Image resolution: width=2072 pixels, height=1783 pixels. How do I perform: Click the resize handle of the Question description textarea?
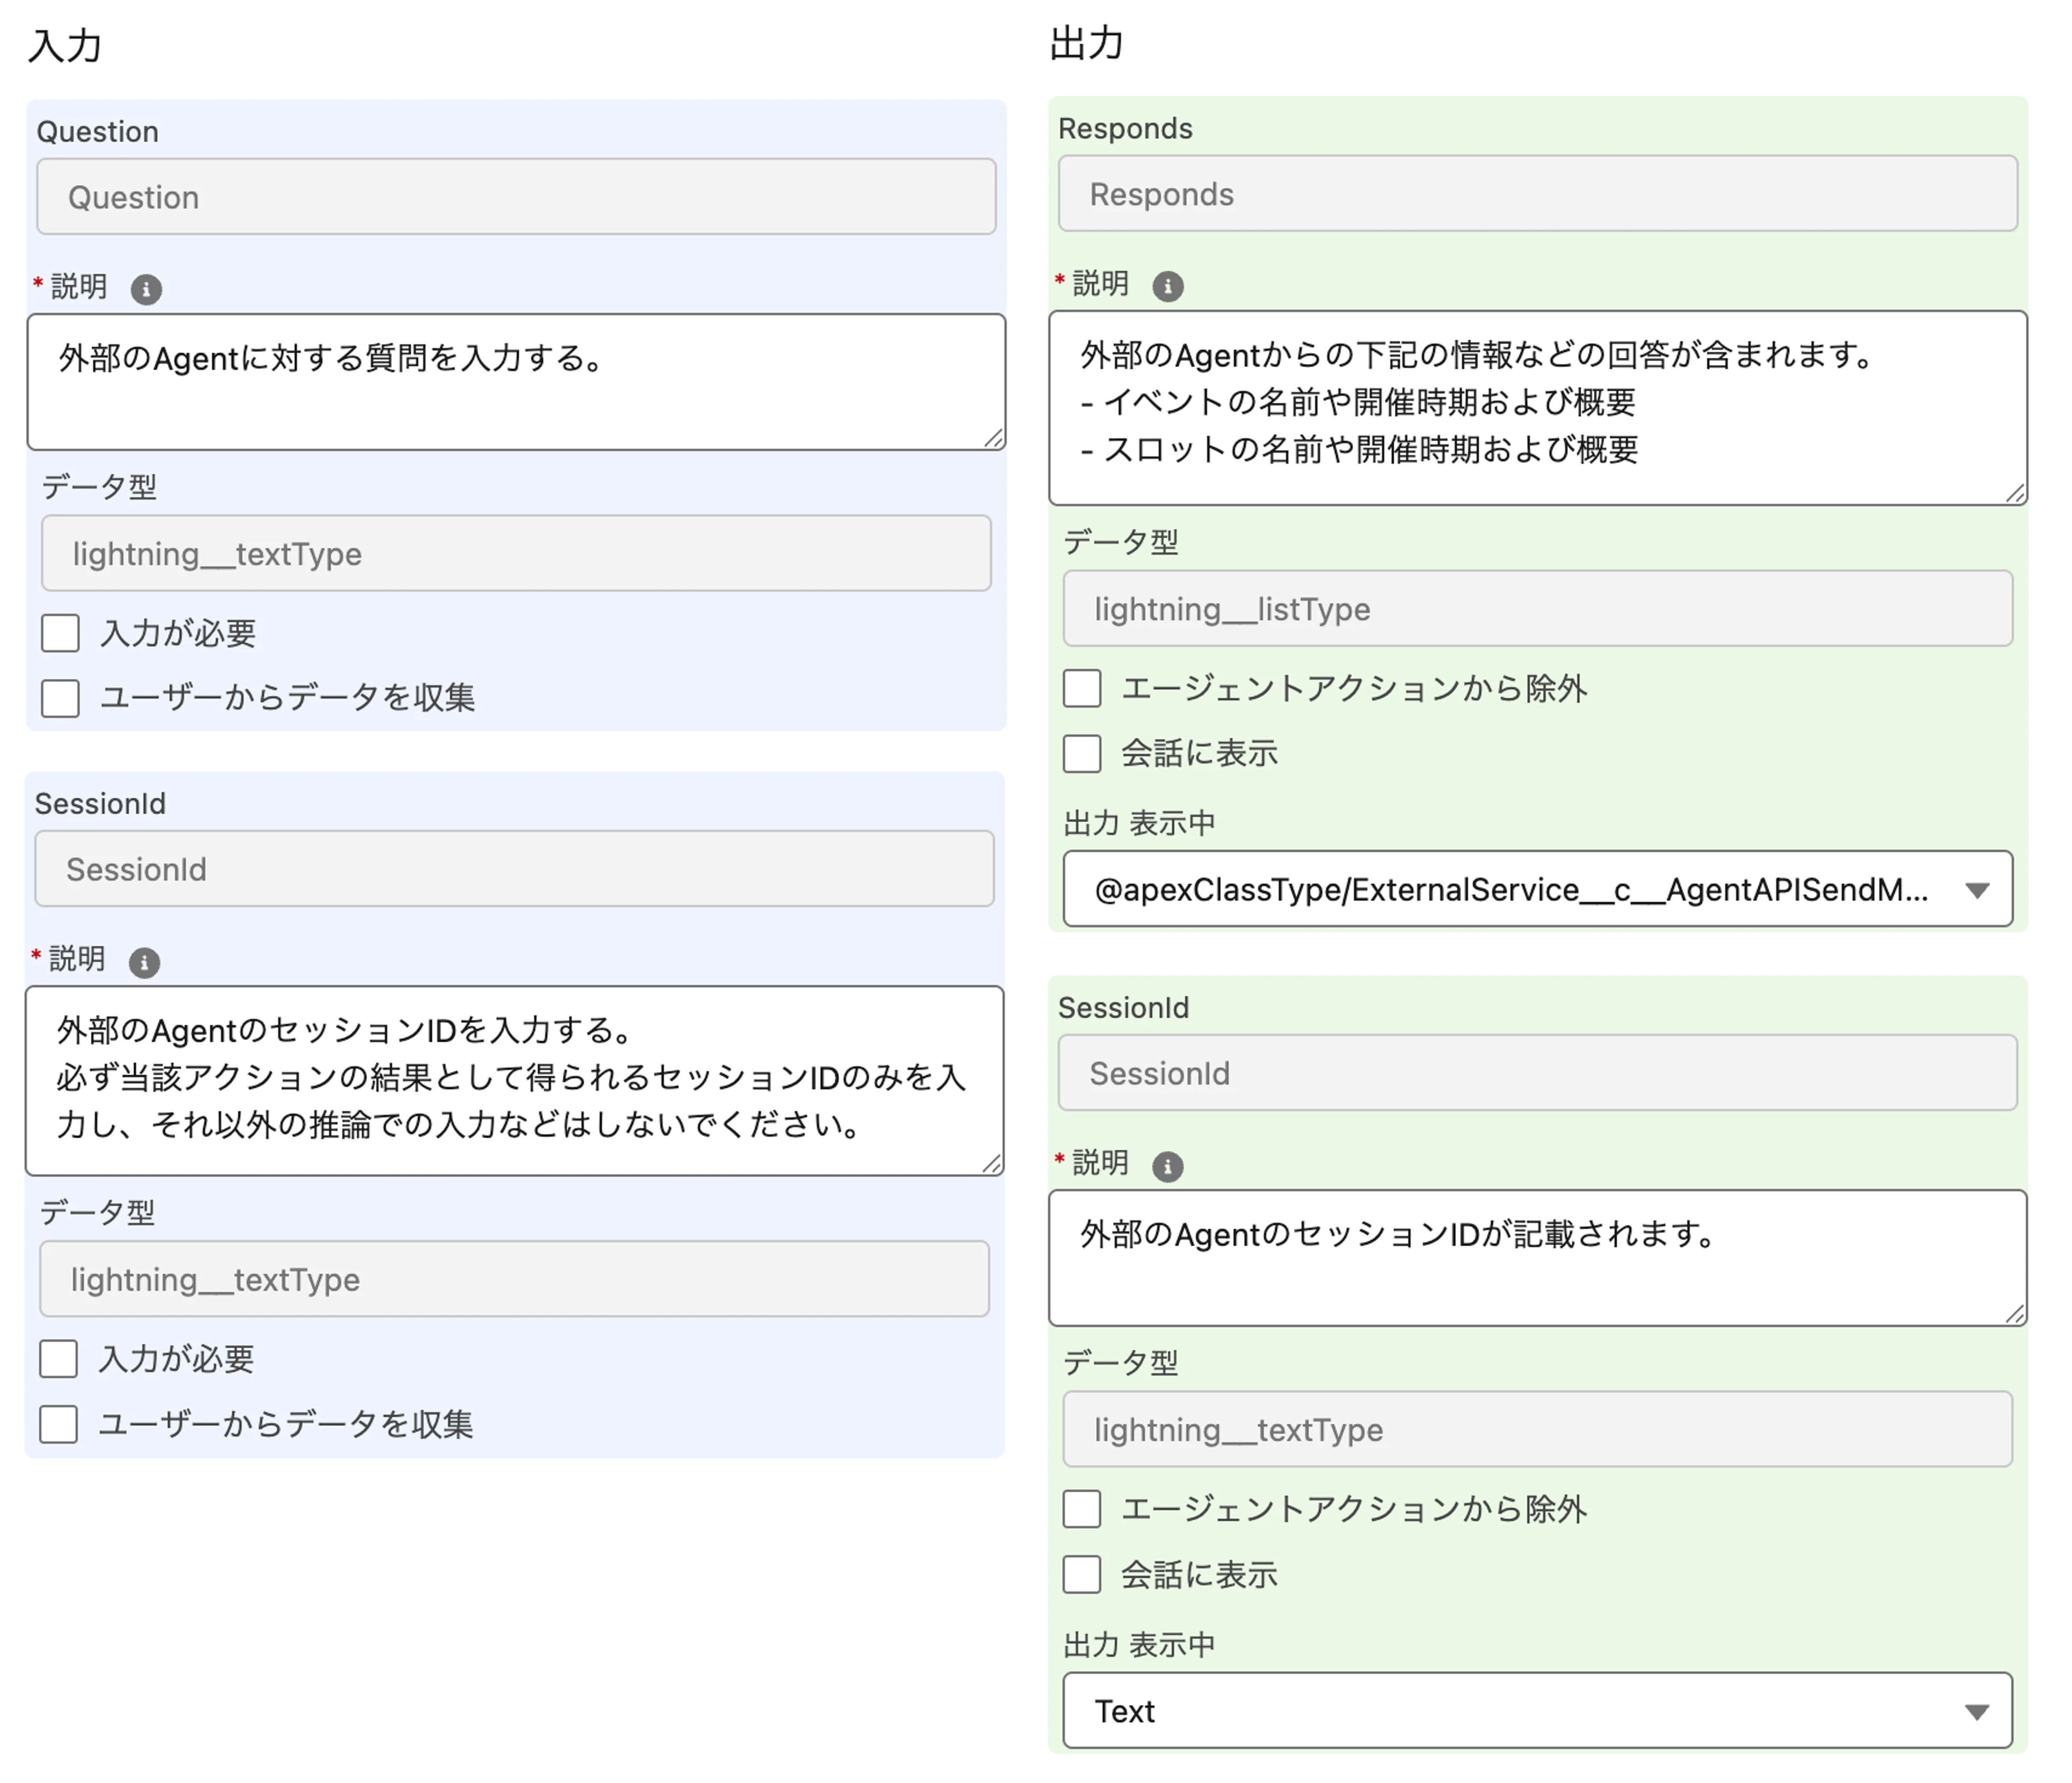pos(993,438)
